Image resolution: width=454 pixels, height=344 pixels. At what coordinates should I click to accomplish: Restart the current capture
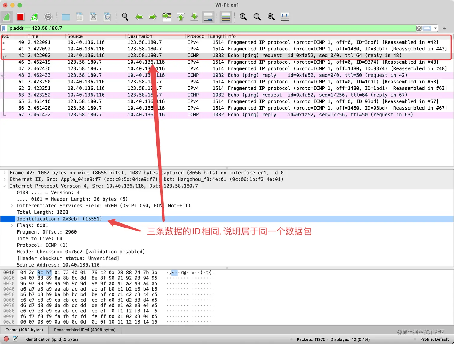click(35, 17)
